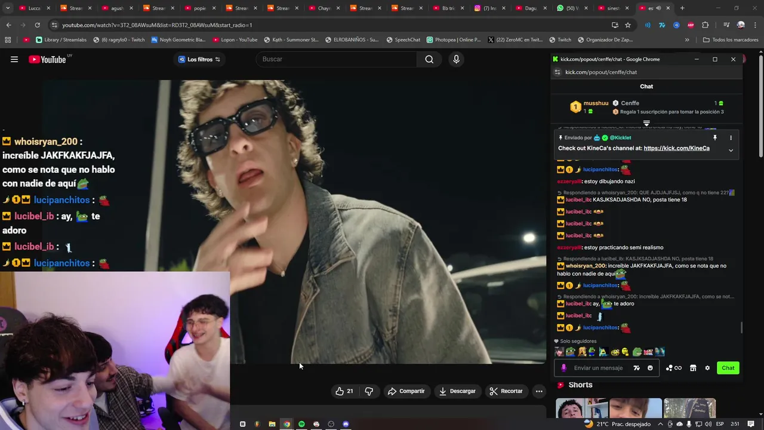Open the Chrome extensions puzzle icon
Image resolution: width=764 pixels, height=430 pixels.
[706, 25]
